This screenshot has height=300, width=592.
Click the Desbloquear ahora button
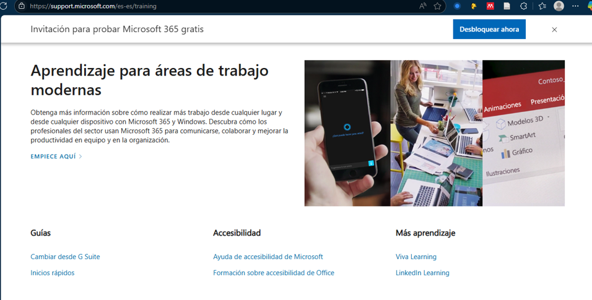[x=489, y=29]
